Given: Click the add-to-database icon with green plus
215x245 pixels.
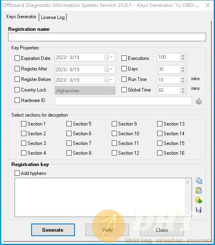Looking at the screenshot, I should (x=199, y=200).
